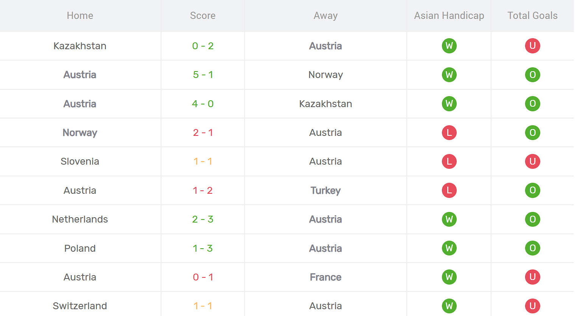Click the Total Goals column header

tap(532, 16)
